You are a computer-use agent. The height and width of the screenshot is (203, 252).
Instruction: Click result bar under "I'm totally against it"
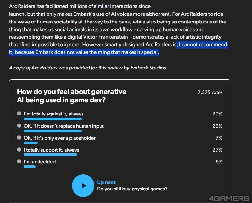coord(53,119)
